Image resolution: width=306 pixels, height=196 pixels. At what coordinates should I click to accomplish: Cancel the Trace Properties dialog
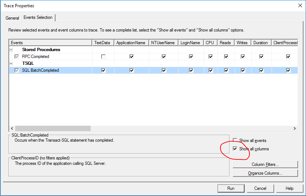coord(260,188)
